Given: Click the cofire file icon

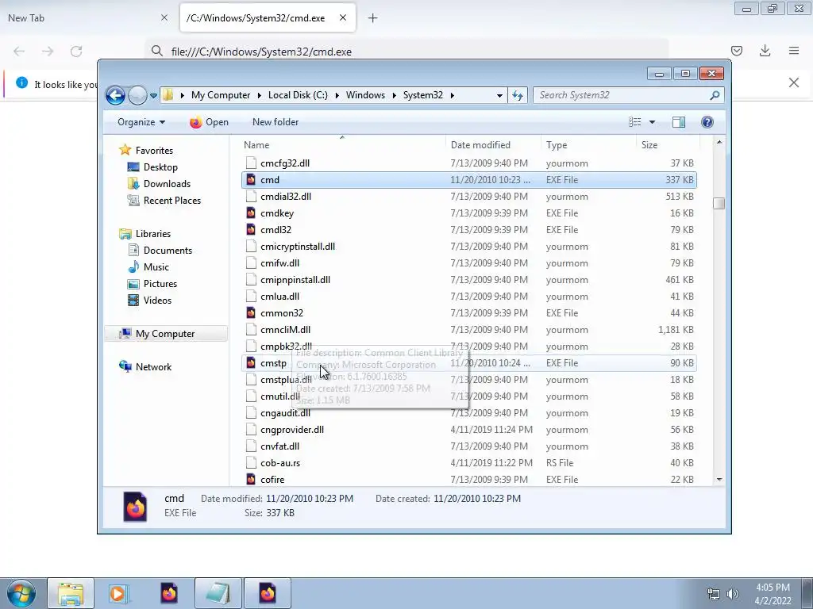Looking at the screenshot, I should pyautogui.click(x=251, y=480).
